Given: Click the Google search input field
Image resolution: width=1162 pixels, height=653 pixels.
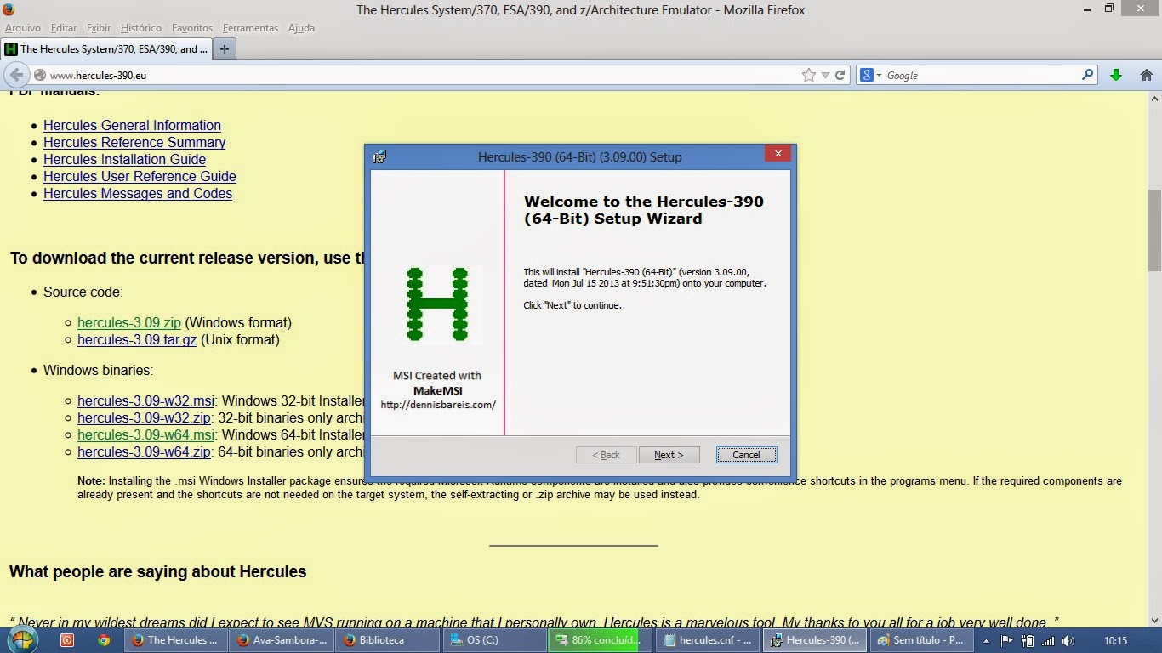Looking at the screenshot, I should tap(983, 75).
